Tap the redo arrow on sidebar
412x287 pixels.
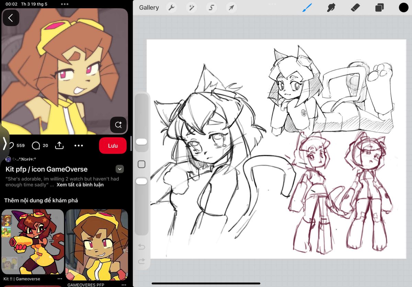pyautogui.click(x=141, y=262)
